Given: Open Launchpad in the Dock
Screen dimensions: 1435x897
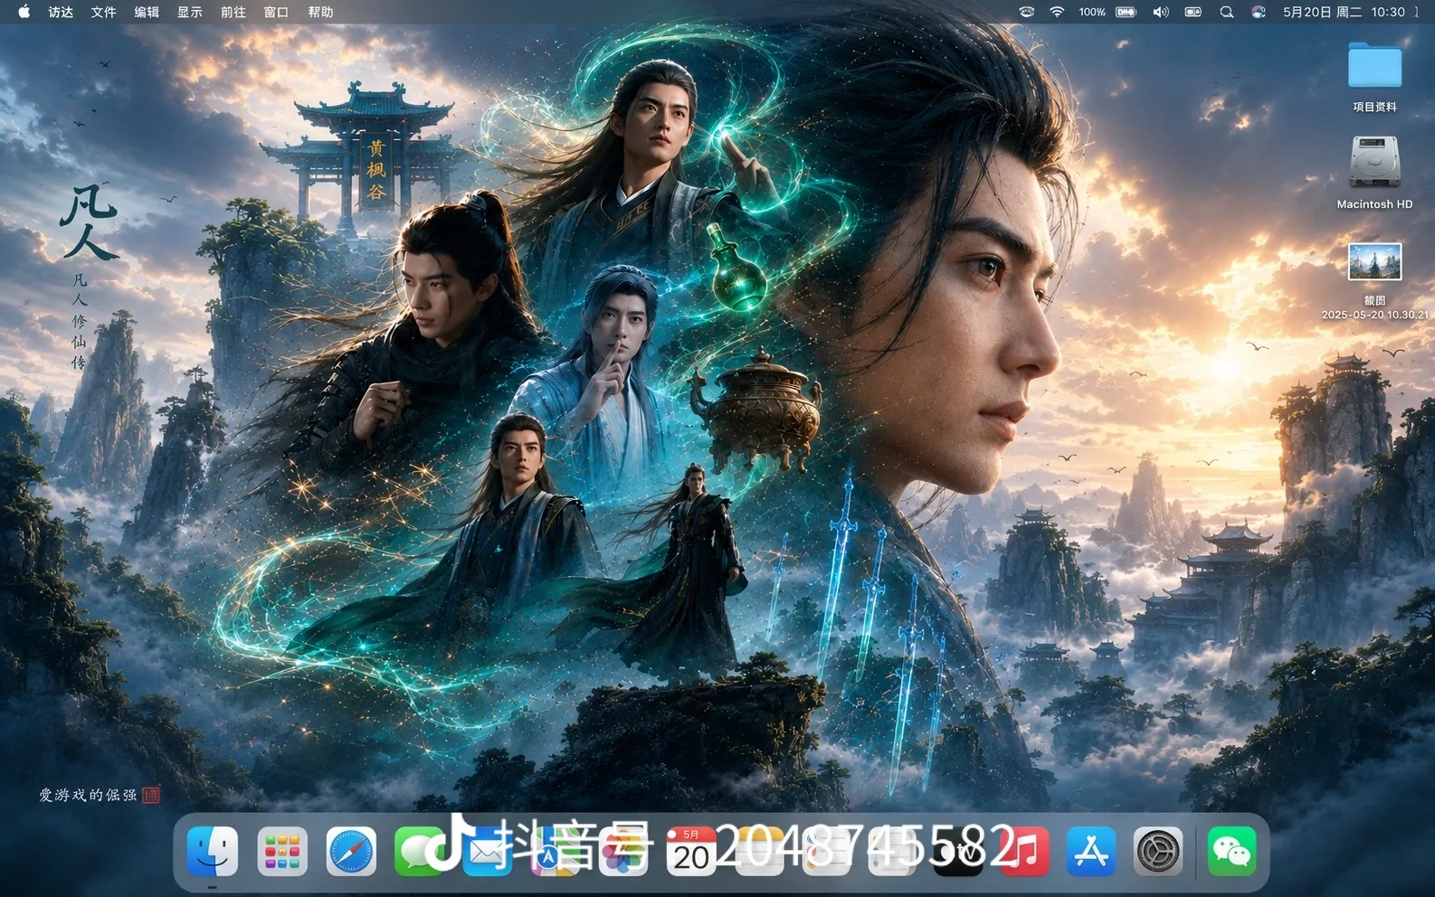Looking at the screenshot, I should pos(282,852).
